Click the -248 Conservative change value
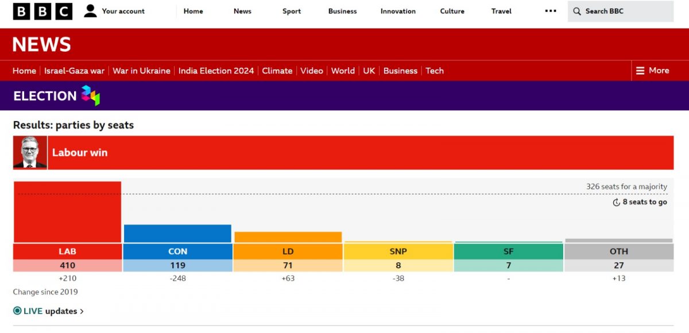This screenshot has width=689, height=333. (177, 278)
